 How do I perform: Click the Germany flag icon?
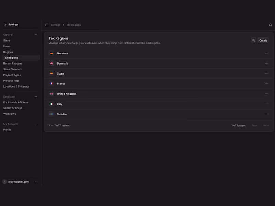[x=52, y=53]
